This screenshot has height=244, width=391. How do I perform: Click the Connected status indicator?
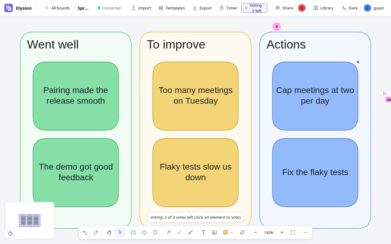click(x=109, y=8)
